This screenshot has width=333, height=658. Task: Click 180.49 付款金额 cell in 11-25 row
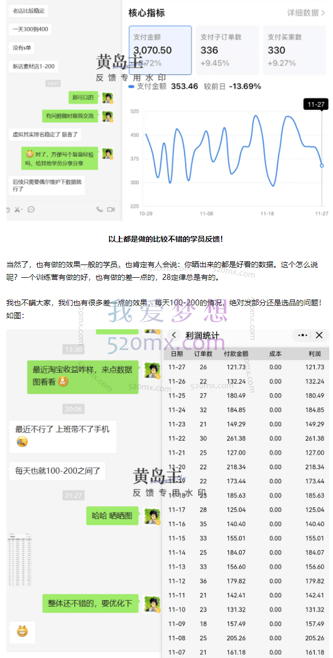point(235,396)
